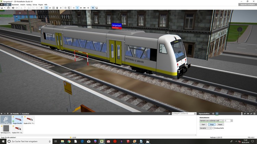Refresh the catalog with the reload icon

click(x=169, y=114)
